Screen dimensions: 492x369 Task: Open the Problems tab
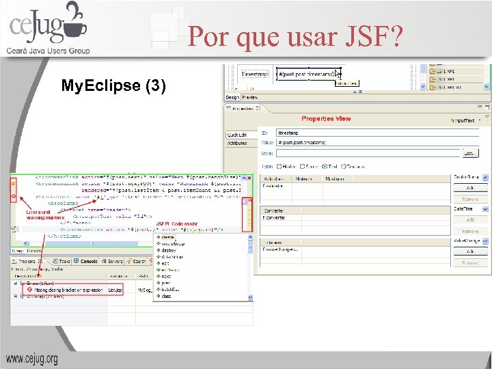click(27, 261)
